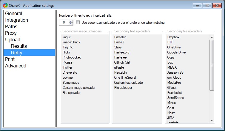Select Integration in the sidebar
Viewport: 225px width, 131px height.
click(16, 20)
